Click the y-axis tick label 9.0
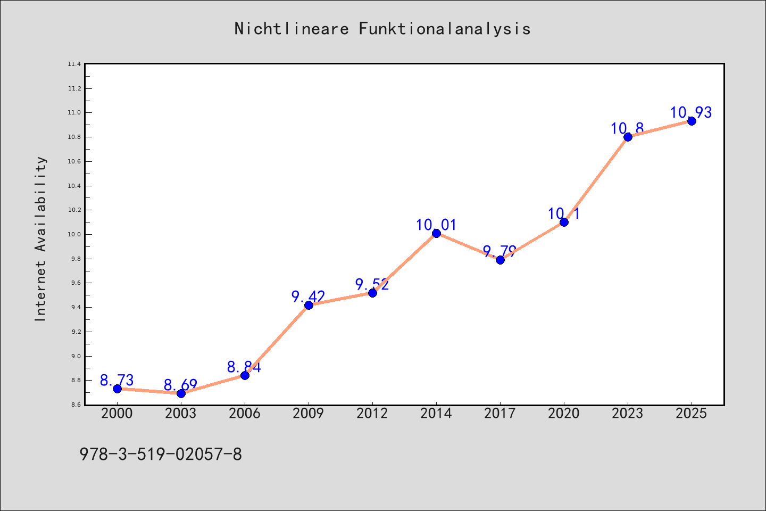Screen dimensions: 766x511 click(76, 357)
